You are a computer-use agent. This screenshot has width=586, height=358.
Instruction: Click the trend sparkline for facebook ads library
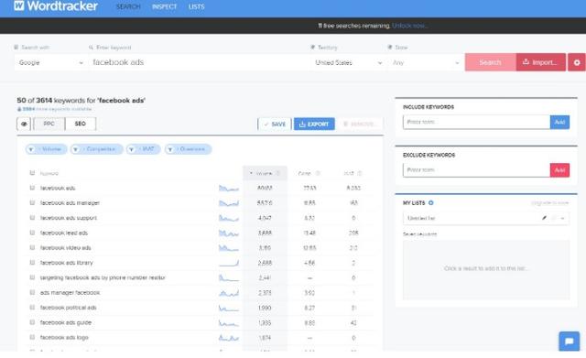click(229, 263)
